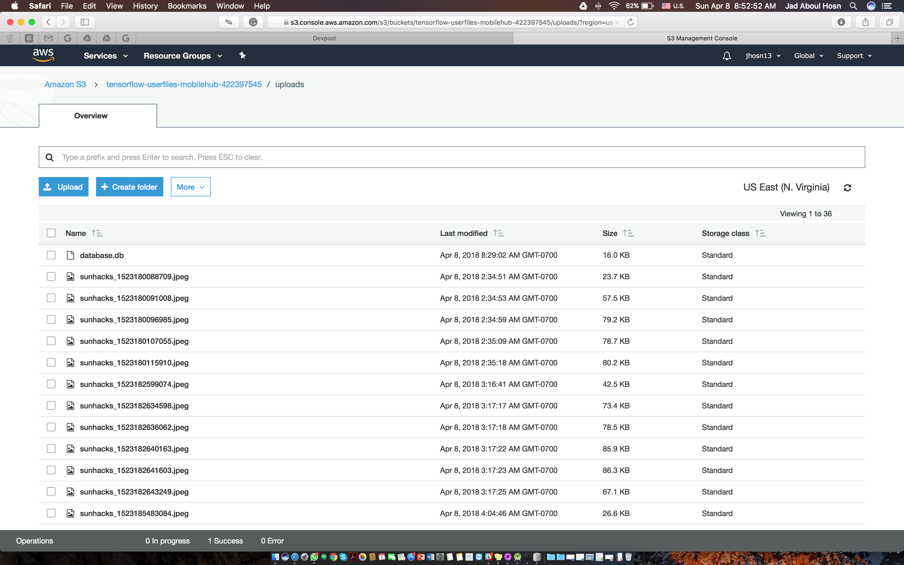The height and width of the screenshot is (565, 904).
Task: Tick the checkbox for sunhacks_1523182599074.jpeg
Action: pos(51,384)
